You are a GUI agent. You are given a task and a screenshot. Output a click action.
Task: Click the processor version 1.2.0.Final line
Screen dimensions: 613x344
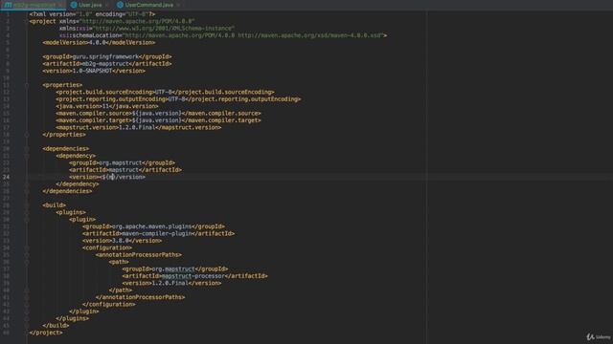171,283
